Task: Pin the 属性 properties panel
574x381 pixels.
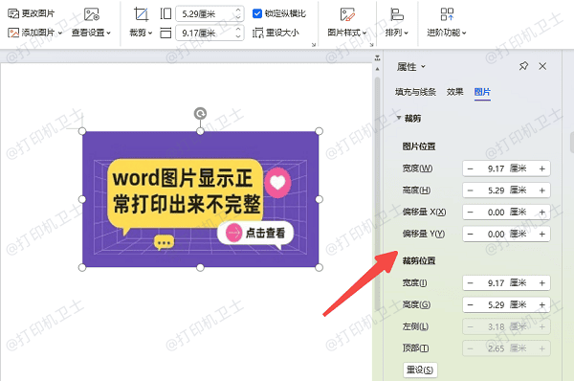Action: 523,66
